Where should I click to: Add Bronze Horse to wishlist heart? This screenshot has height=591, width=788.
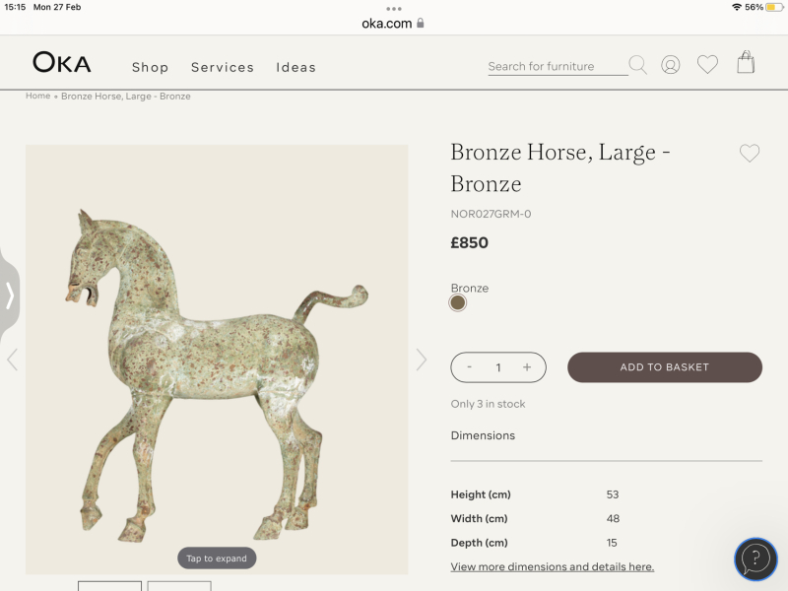[750, 154]
